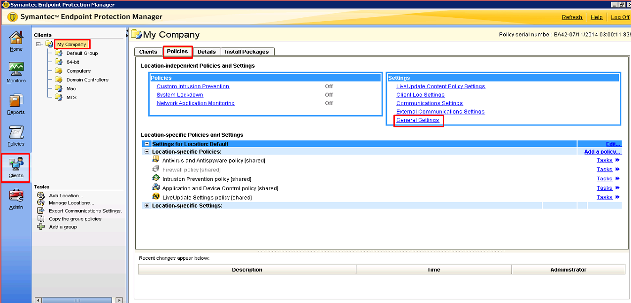Switch to the Details tab

(x=207, y=52)
